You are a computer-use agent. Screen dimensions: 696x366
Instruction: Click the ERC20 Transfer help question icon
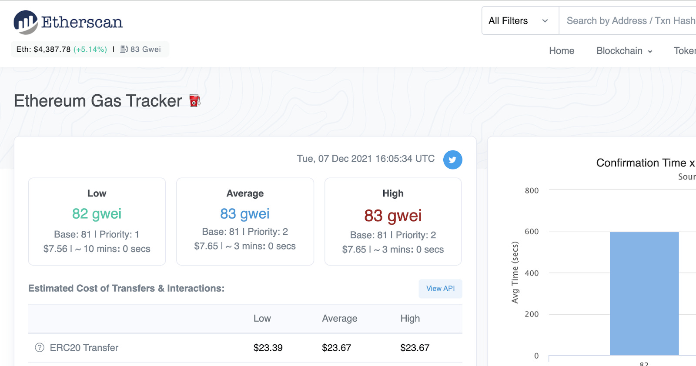tap(40, 347)
